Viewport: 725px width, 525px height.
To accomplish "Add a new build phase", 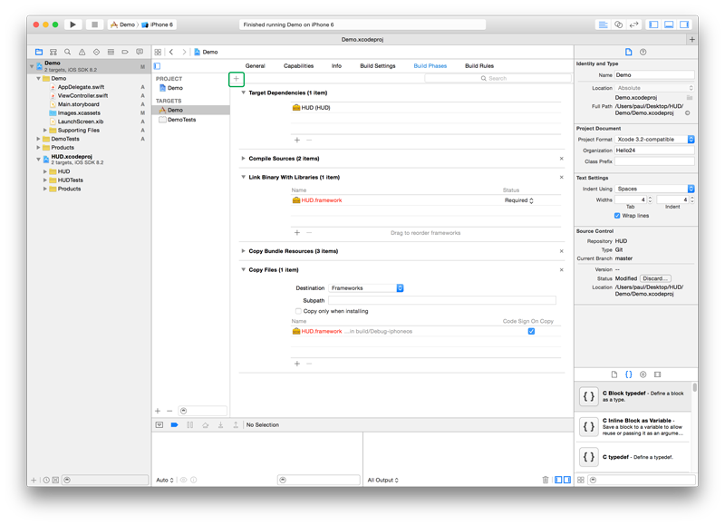I will click(x=237, y=79).
